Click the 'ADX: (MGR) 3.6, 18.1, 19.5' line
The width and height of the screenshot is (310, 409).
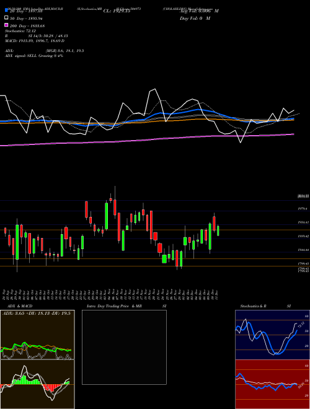point(45,51)
